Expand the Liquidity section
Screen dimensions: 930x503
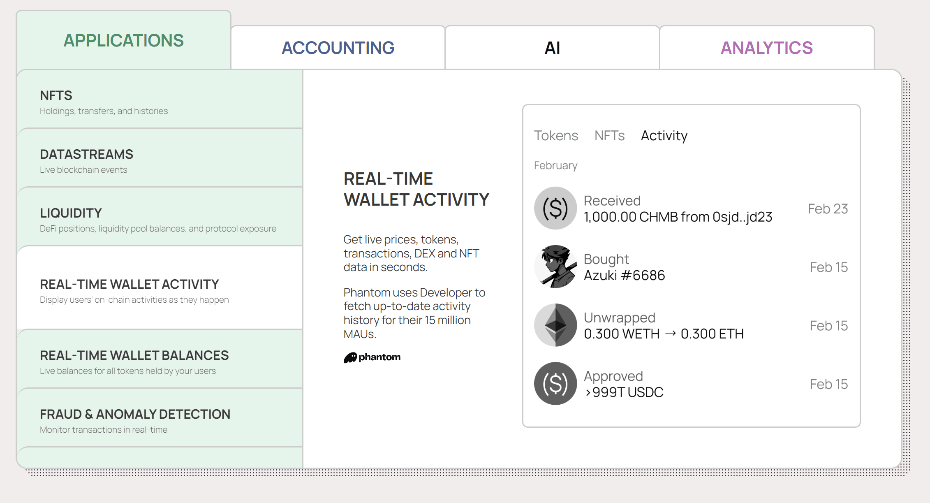point(160,220)
